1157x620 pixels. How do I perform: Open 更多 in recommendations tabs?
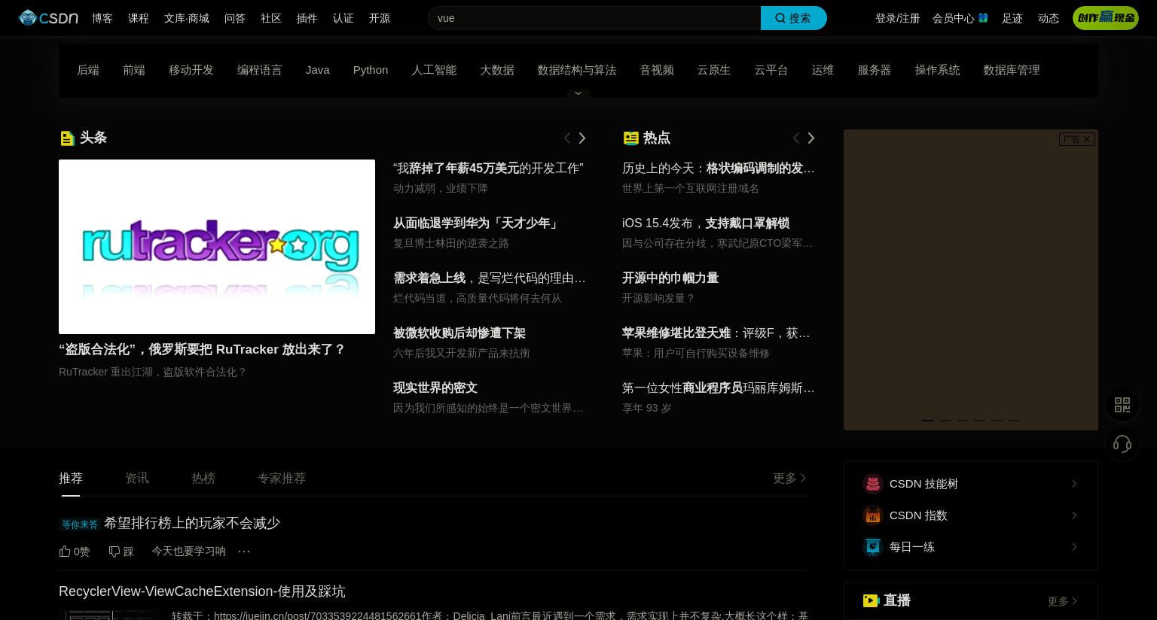(789, 478)
